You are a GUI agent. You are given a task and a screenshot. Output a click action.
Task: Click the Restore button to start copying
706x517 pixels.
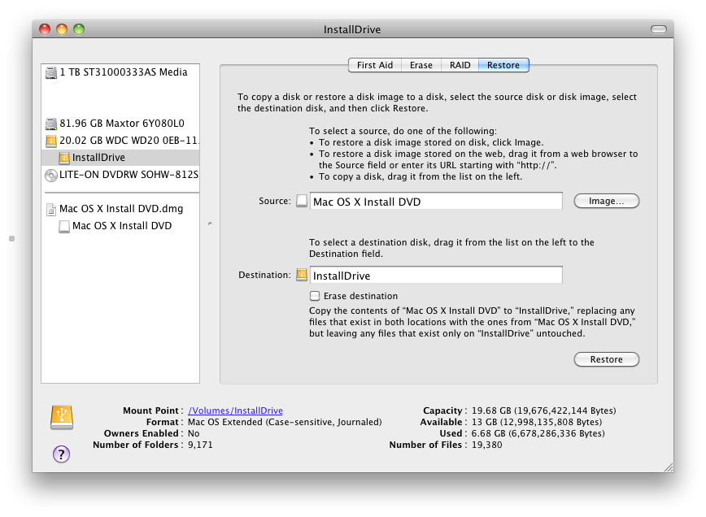(606, 359)
